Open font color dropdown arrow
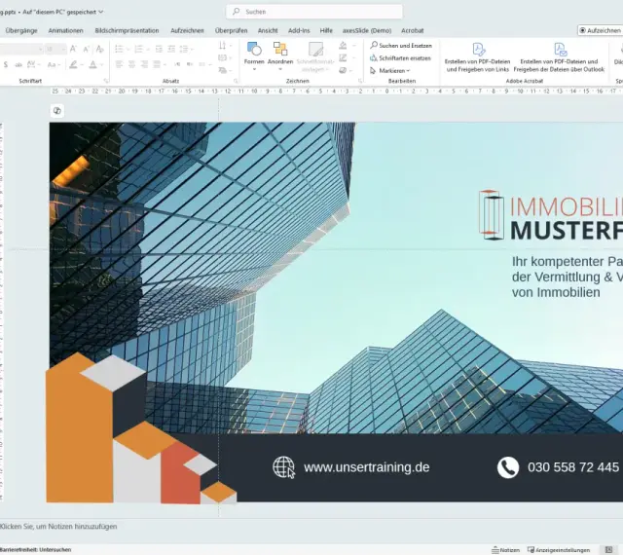The image size is (623, 555). pyautogui.click(x=101, y=64)
